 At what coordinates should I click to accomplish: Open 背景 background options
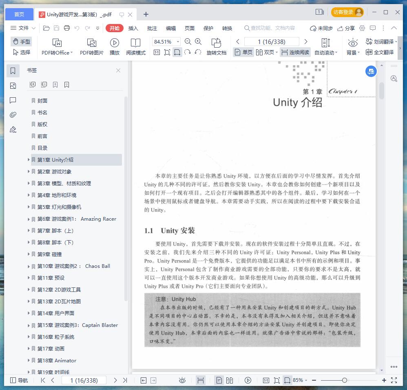[x=353, y=47]
